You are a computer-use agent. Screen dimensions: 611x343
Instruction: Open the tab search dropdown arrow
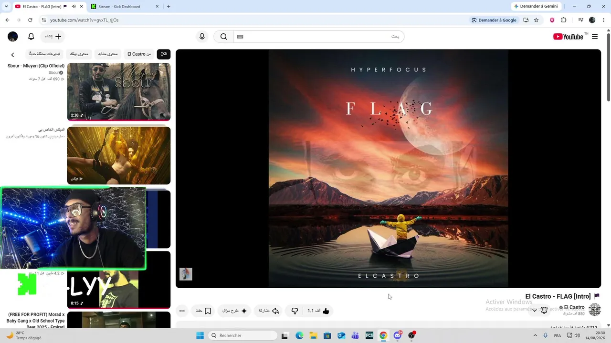click(x=6, y=6)
